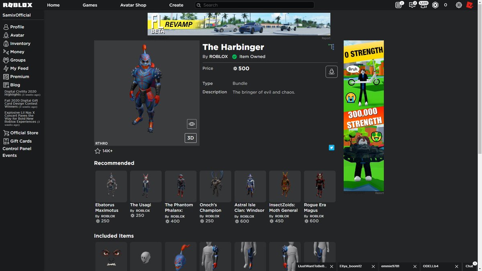Click the try-on avatar button beside price
This screenshot has height=271, width=482.
(331, 72)
